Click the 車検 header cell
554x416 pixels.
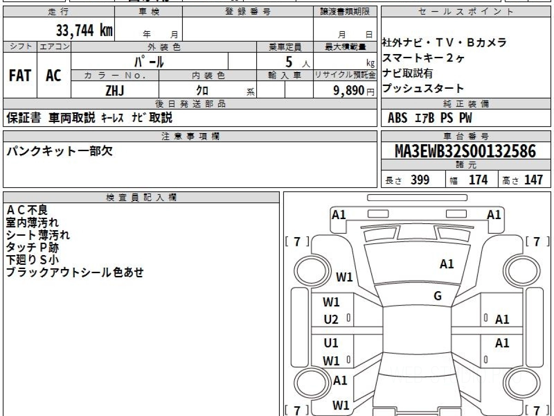pyautogui.click(x=149, y=12)
